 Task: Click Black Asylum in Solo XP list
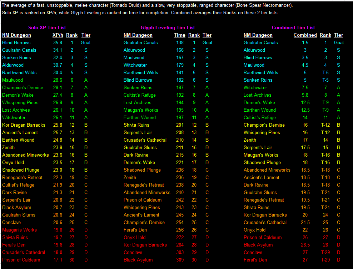(17, 207)
